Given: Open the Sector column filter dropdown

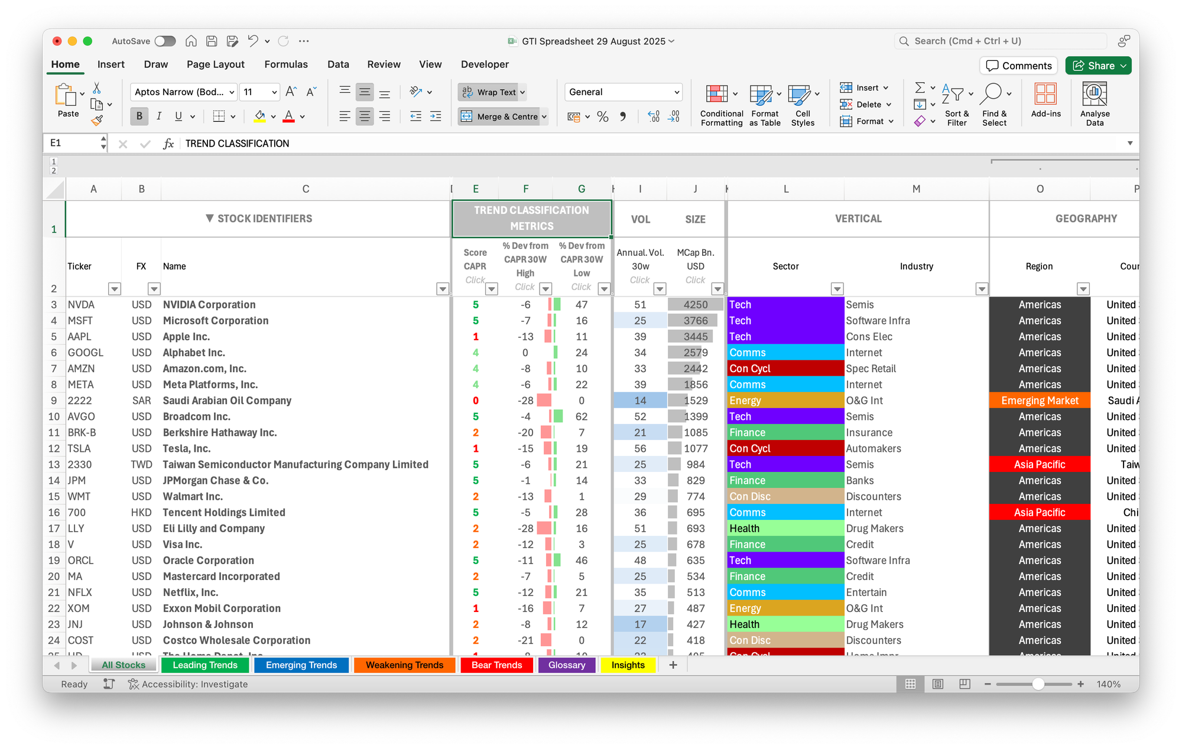Looking at the screenshot, I should pos(837,289).
